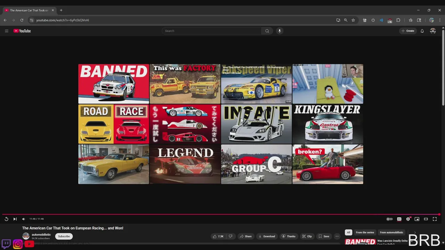Image resolution: width=445 pixels, height=250 pixels.
Task: Go to YouTube home via logo
Action: [22, 31]
